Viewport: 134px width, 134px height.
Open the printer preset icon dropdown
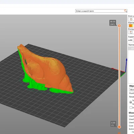pyautogui.click(x=131, y=32)
